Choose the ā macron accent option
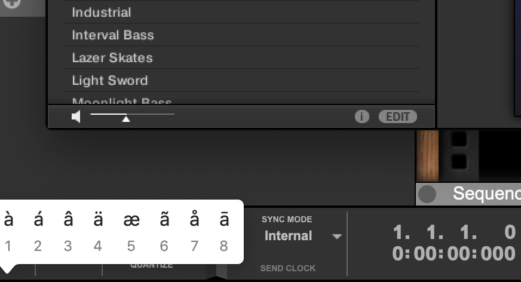The image size is (521, 282). pyautogui.click(x=224, y=220)
